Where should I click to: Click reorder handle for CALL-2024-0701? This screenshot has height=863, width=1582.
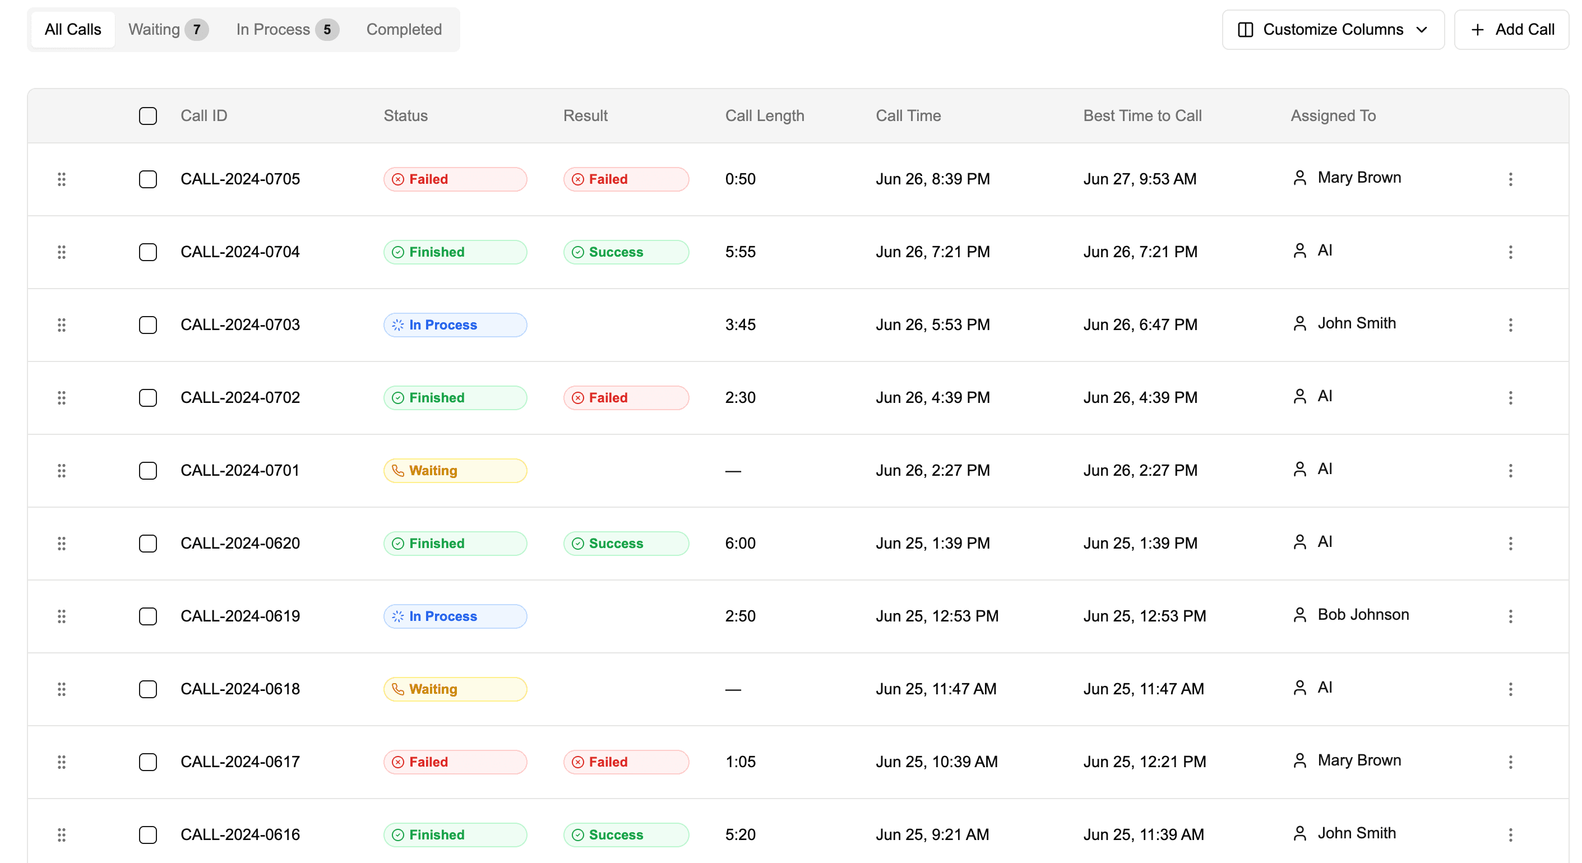pos(62,471)
